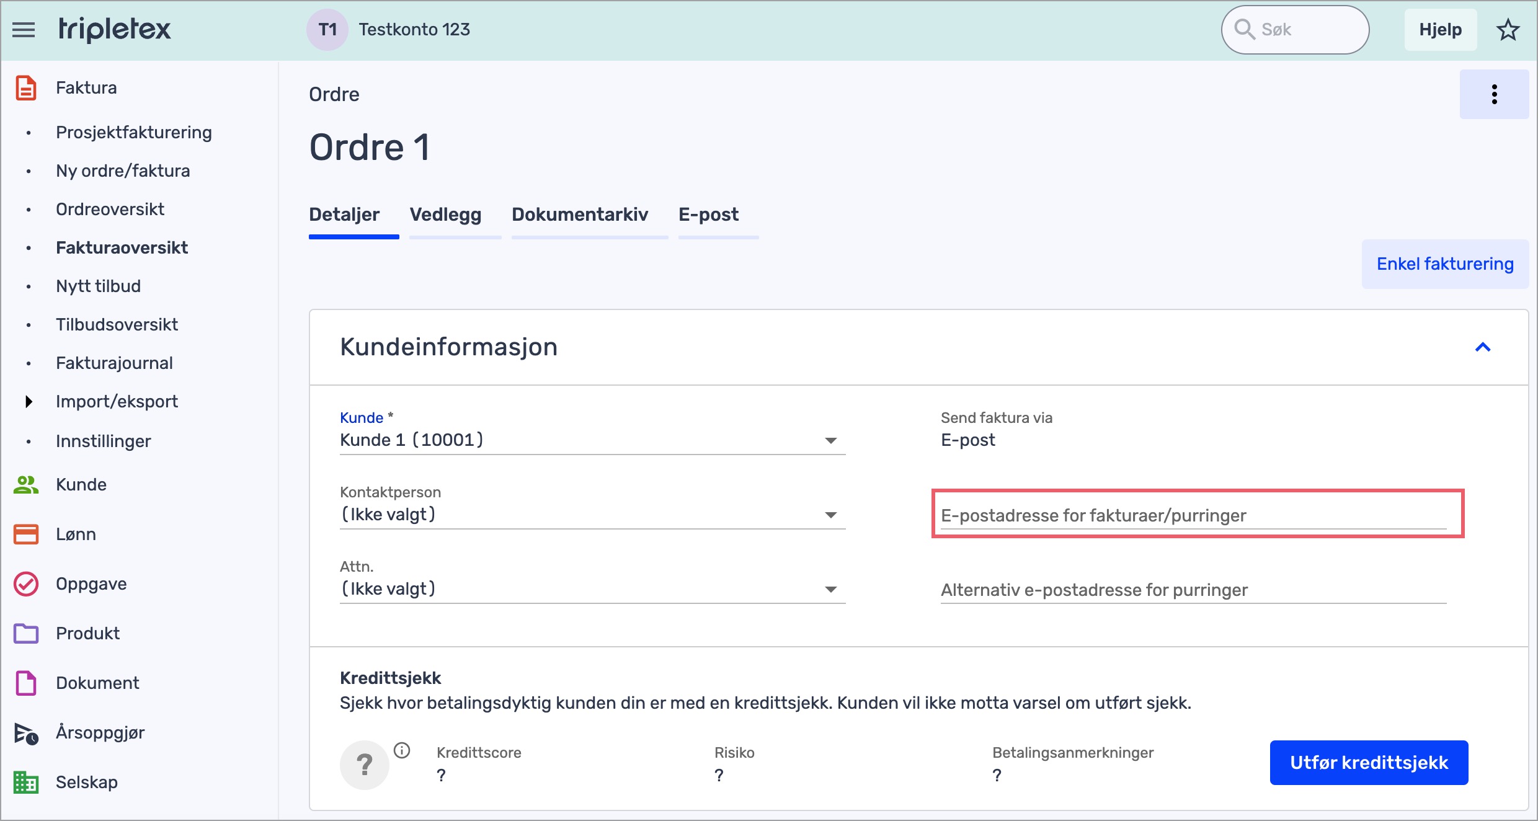The image size is (1538, 821).
Task: Open the Kontaktperson dropdown
Action: click(x=592, y=515)
